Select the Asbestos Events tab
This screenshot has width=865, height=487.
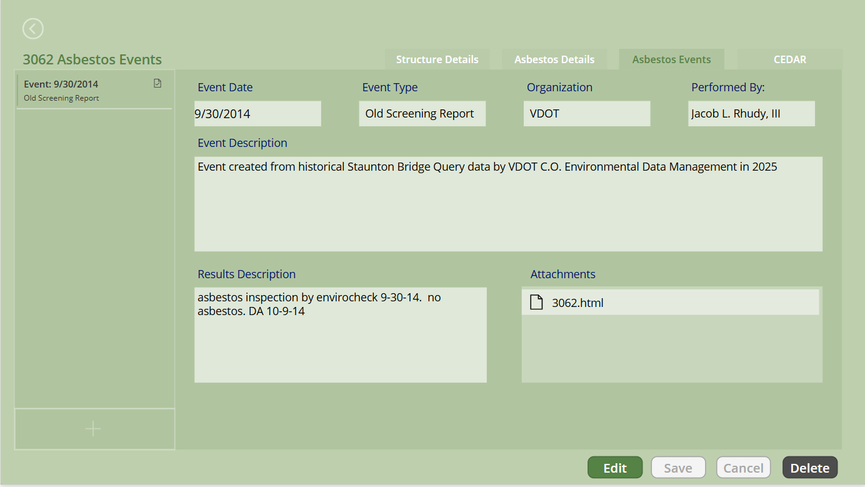pos(671,59)
